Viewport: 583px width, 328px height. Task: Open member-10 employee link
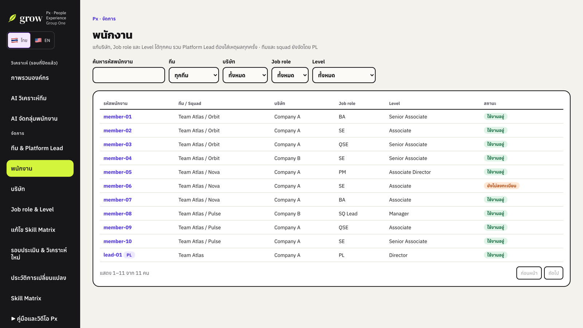[x=117, y=241]
